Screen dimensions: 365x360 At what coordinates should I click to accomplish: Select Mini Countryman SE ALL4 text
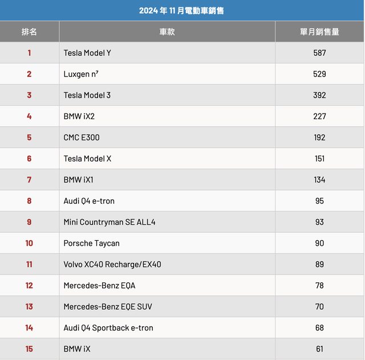click(x=109, y=222)
